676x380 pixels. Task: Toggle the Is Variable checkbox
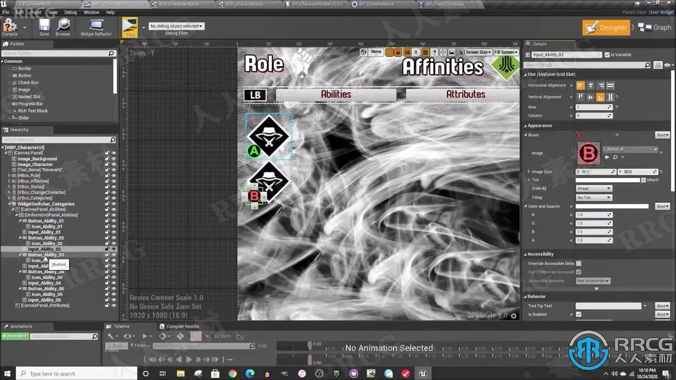607,55
